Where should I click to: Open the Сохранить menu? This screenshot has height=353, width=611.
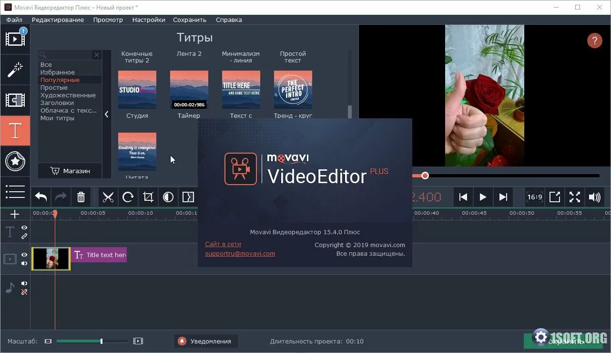[190, 20]
